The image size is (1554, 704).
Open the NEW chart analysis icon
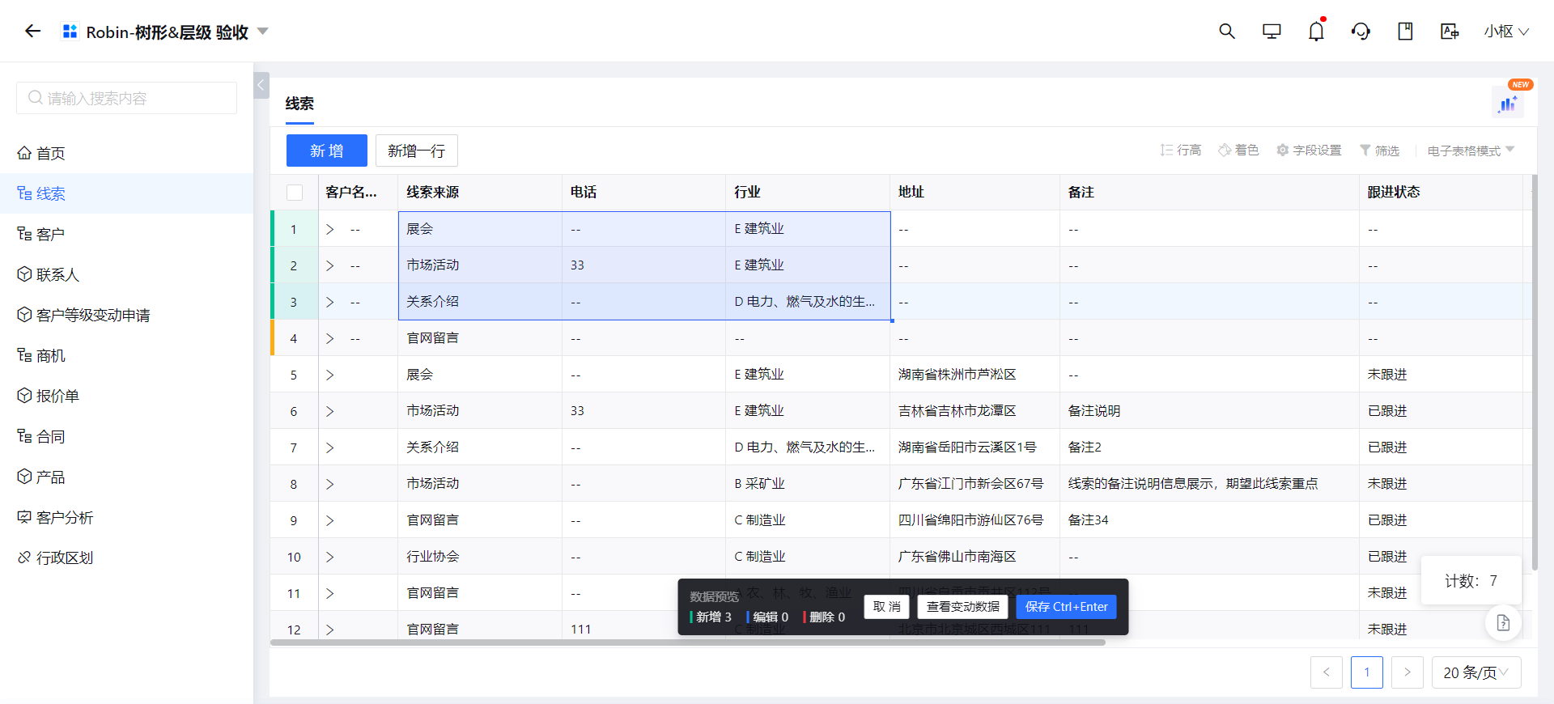(1508, 104)
